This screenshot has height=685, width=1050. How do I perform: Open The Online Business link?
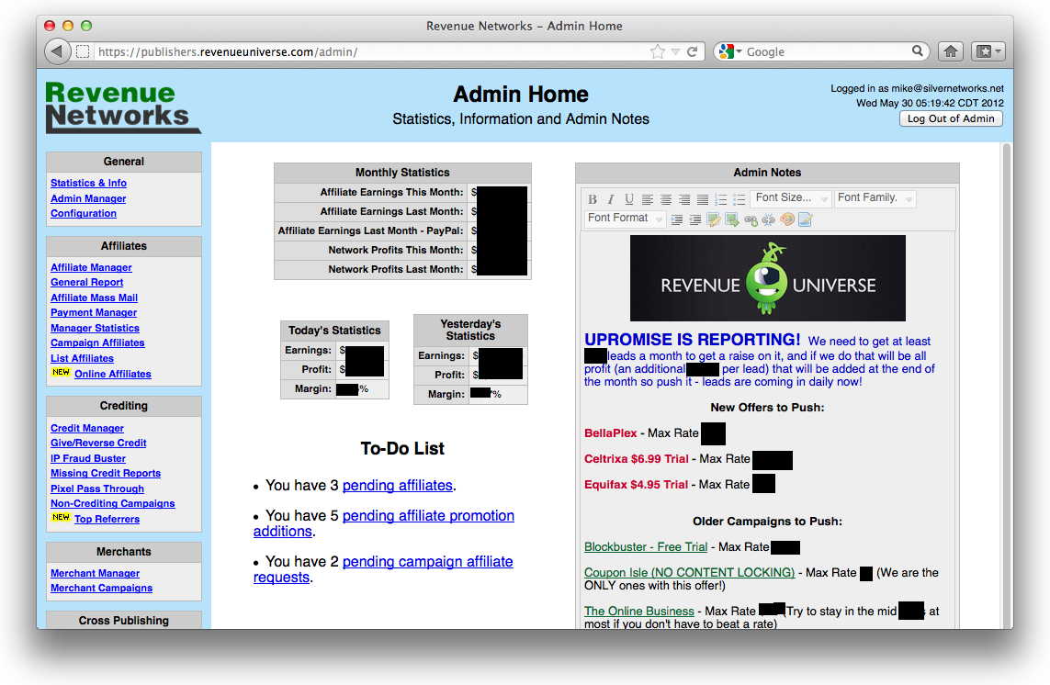(x=638, y=612)
